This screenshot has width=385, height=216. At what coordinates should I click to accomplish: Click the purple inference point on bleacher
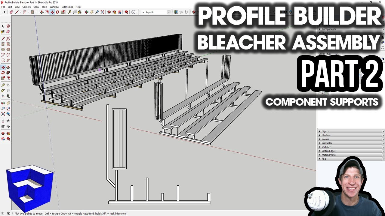[x=100, y=70]
